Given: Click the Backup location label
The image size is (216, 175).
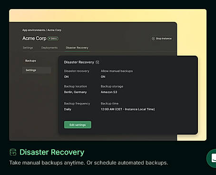Looking at the screenshot, I should click(76, 87).
